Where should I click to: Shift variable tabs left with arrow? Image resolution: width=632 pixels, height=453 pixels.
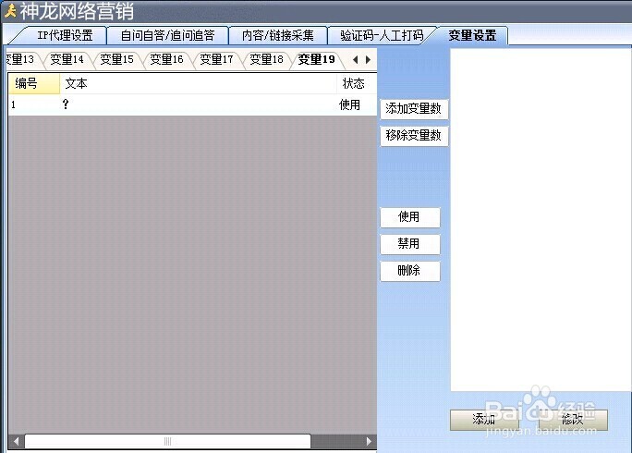click(x=355, y=60)
